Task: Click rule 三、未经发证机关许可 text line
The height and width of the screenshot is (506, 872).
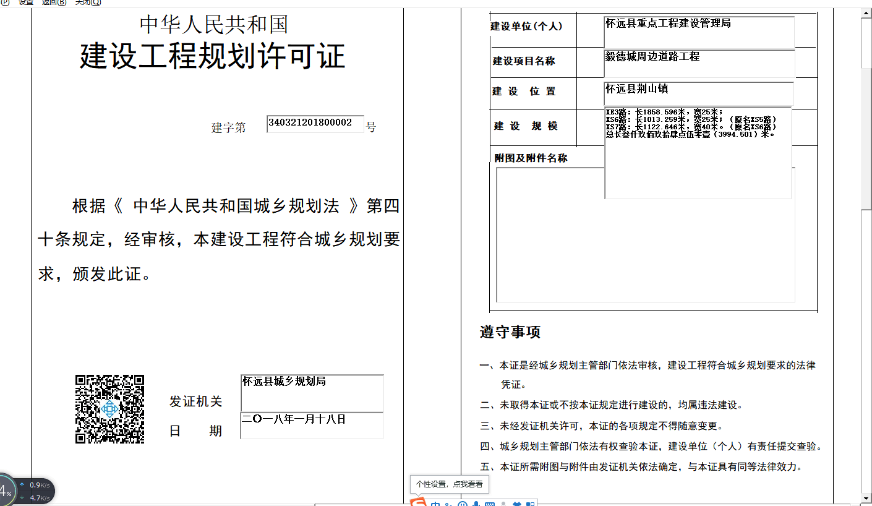Action: tap(602, 426)
